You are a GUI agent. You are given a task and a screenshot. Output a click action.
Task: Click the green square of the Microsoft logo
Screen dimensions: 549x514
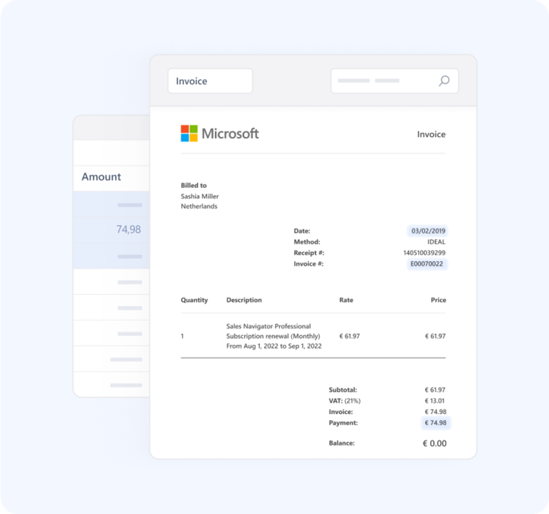pos(194,128)
